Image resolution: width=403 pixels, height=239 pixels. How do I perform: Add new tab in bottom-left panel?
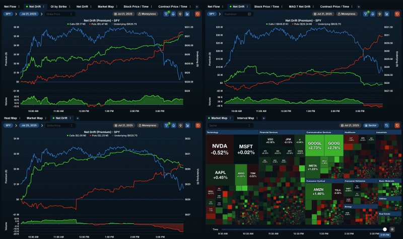point(78,118)
